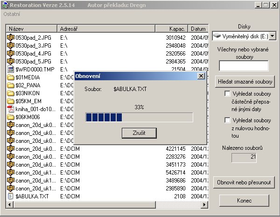Click the JPG icon of 0530pad_5.JPG
This screenshot has width=280, height=217.
tap(11, 61)
